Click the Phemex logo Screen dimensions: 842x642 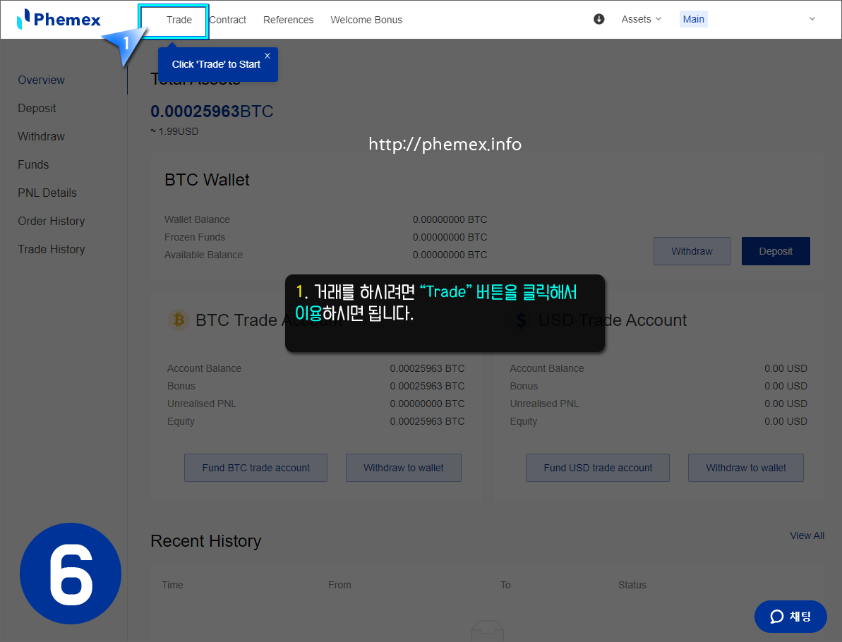(59, 19)
